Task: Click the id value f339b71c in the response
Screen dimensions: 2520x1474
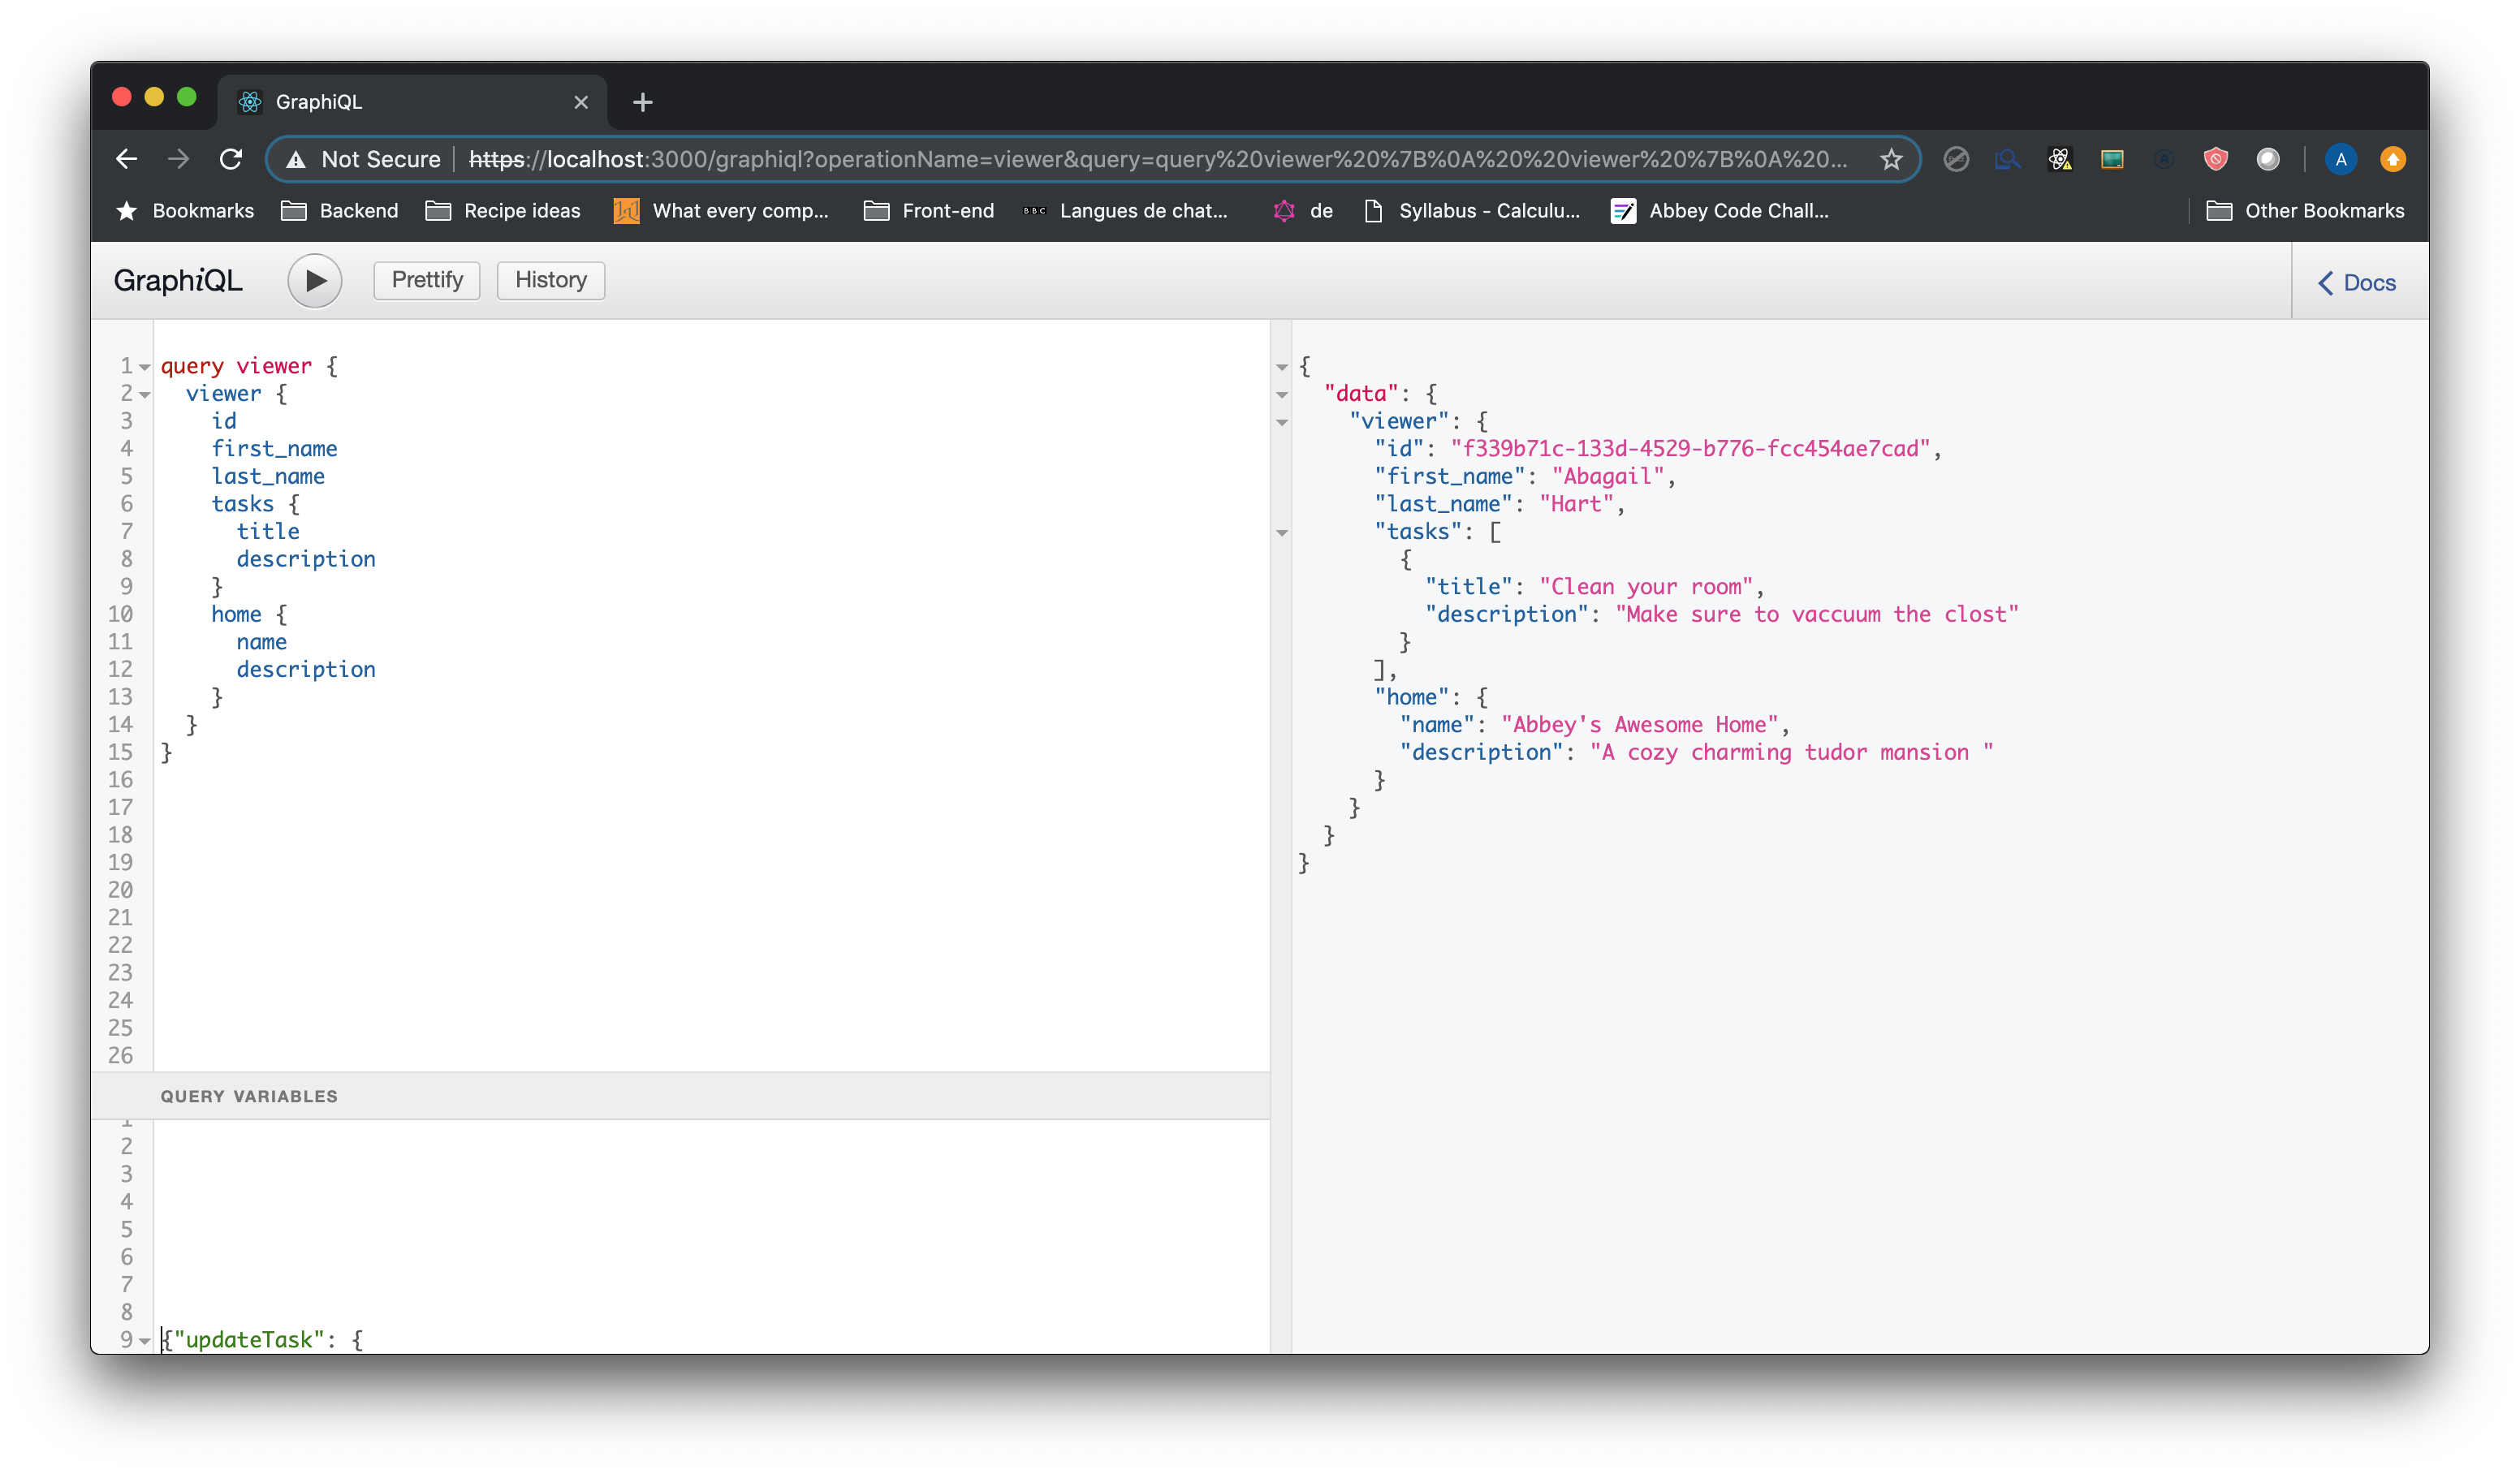Action: click(x=1690, y=449)
